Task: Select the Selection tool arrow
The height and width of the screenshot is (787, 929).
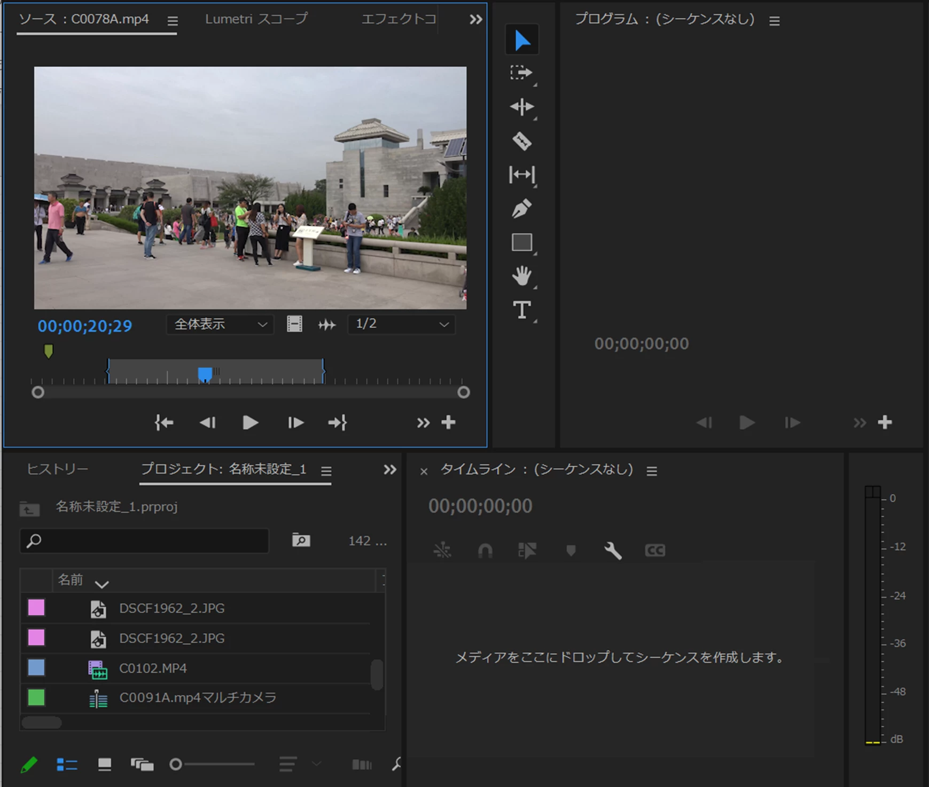Action: coord(522,40)
